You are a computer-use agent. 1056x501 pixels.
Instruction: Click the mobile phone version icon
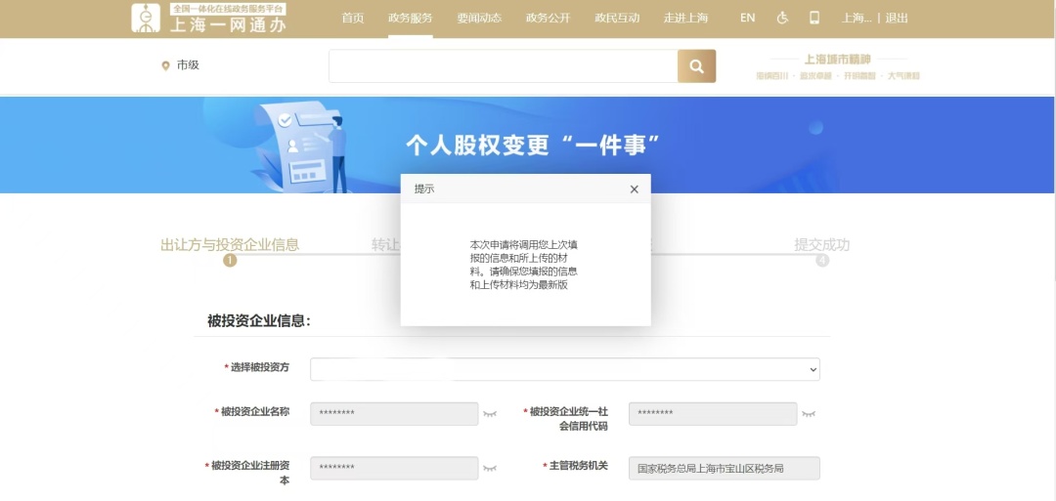click(814, 19)
